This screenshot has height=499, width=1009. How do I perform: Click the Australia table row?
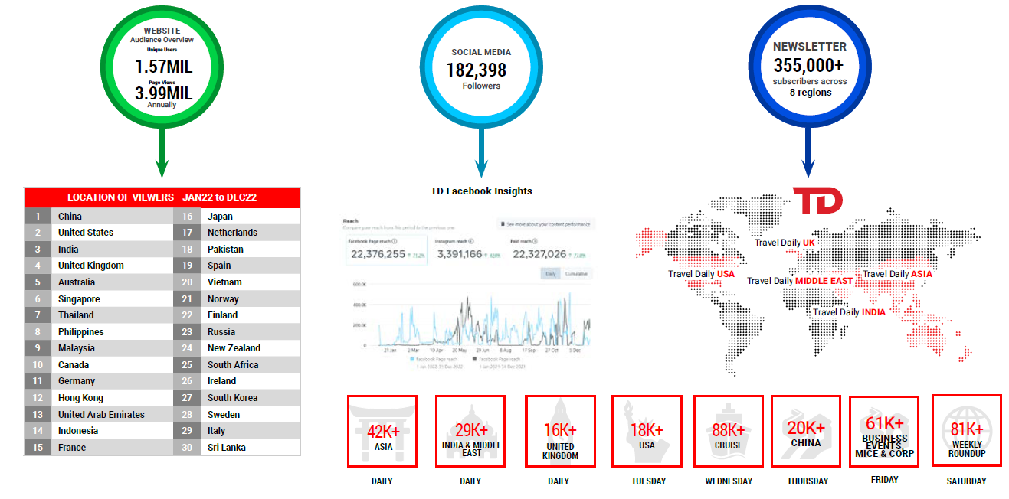pos(100,282)
